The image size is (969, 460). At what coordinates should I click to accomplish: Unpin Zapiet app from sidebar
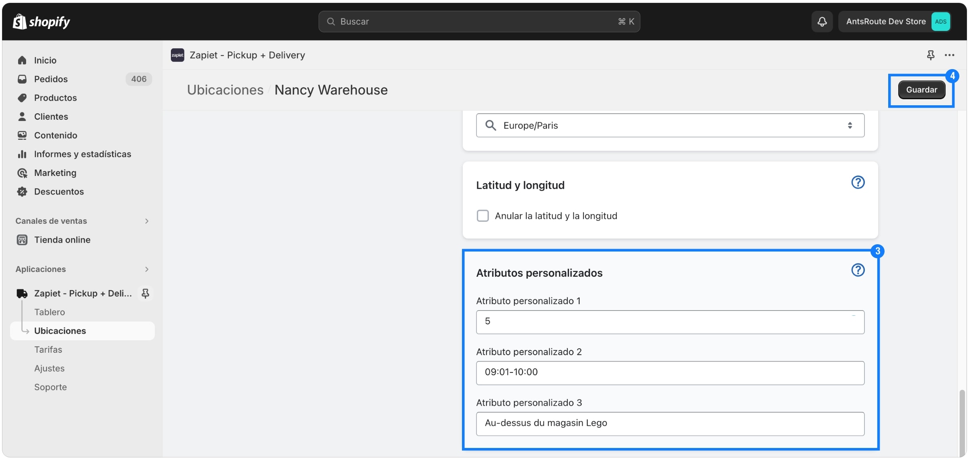[x=145, y=294]
